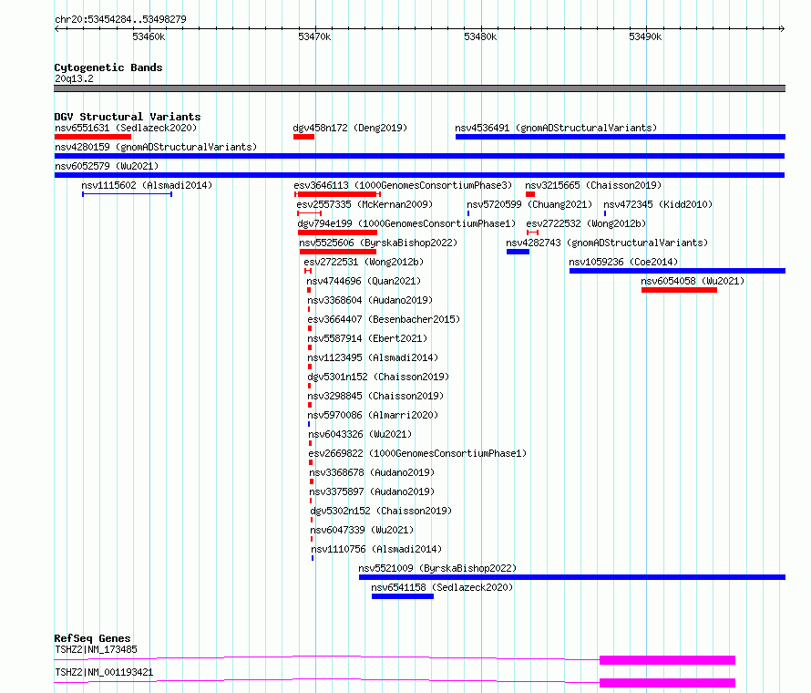Open esv2722531 (Wong2012b) variant

coord(364,262)
